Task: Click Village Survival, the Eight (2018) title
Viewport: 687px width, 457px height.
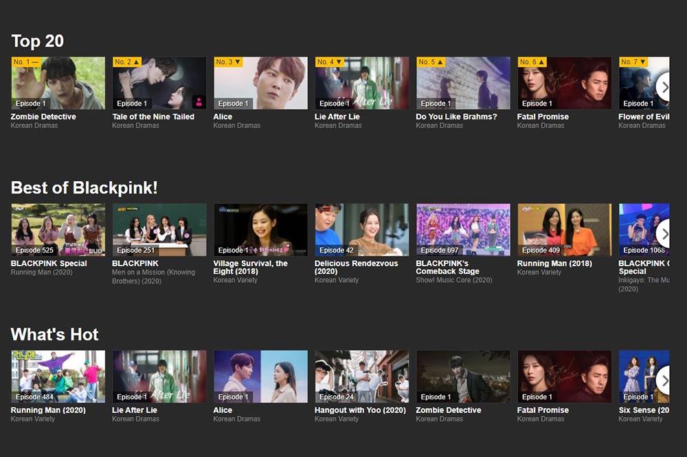Action: 251,268
